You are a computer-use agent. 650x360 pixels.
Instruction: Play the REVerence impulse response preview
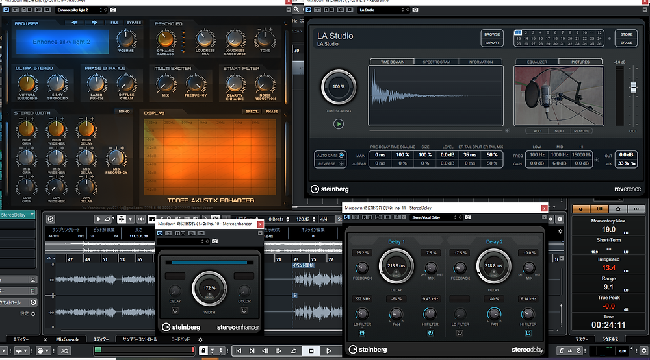[x=338, y=124]
